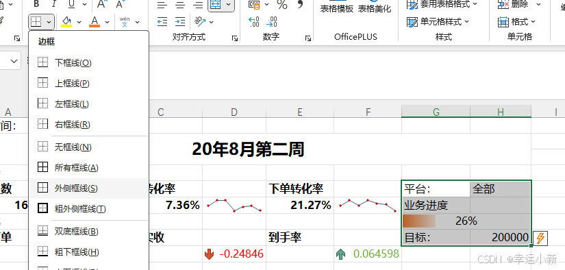Choose 外侧框线(S) outside borders

point(88,188)
